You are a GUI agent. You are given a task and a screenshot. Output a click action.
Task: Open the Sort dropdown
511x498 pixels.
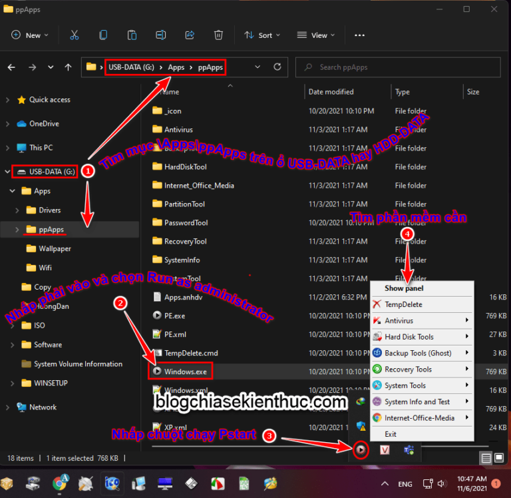pos(262,35)
